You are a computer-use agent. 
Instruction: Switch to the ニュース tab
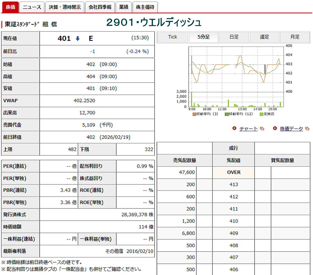(32, 7)
